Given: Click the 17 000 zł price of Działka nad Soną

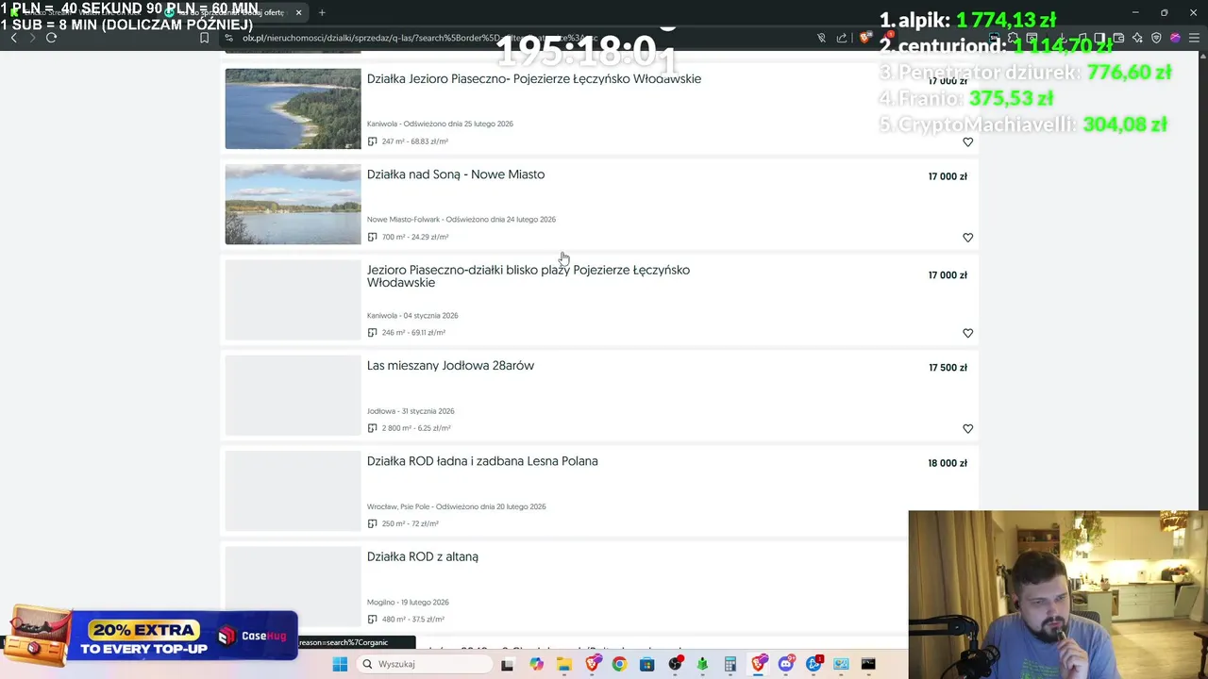Looking at the screenshot, I should pos(948,176).
